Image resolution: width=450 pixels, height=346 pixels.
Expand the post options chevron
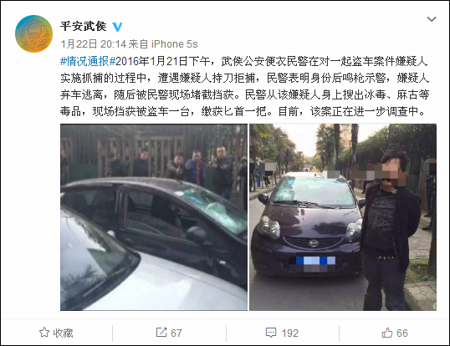(432, 19)
